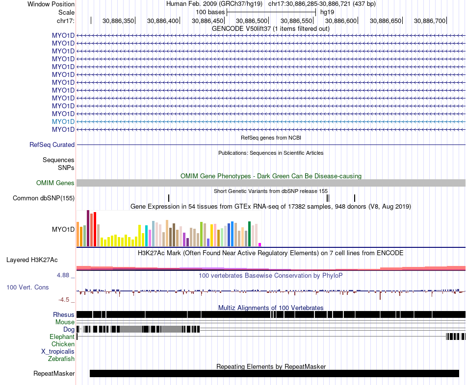Click the 30,886,500 ruler position
The image size is (466, 385).
pyautogui.click(x=252, y=21)
